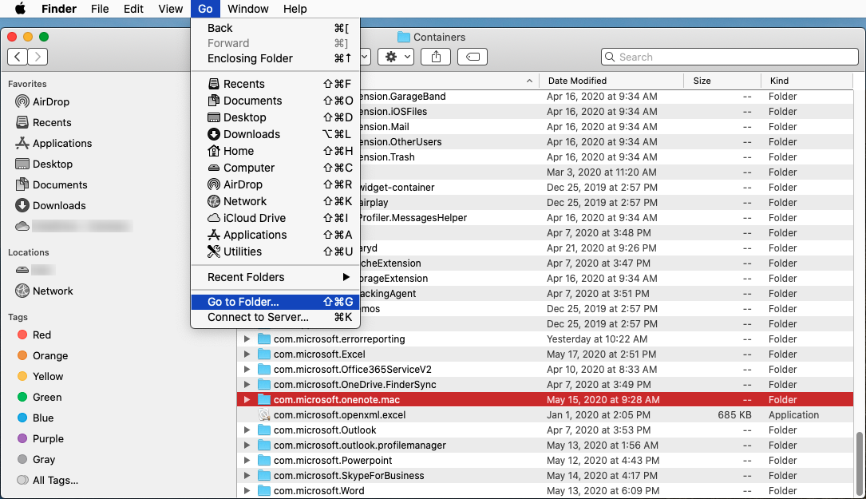The width and height of the screenshot is (866, 499).
Task: Select Utilities from the Go menu
Action: (x=275, y=251)
